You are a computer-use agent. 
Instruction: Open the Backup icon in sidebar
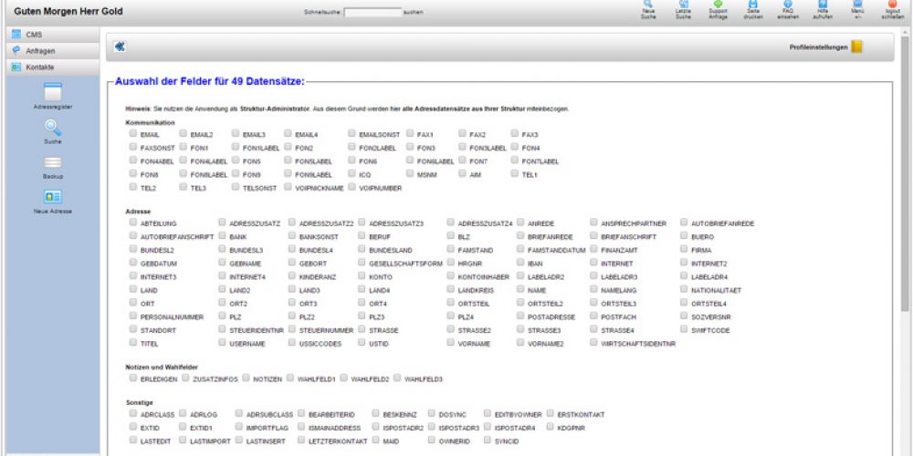(x=52, y=162)
